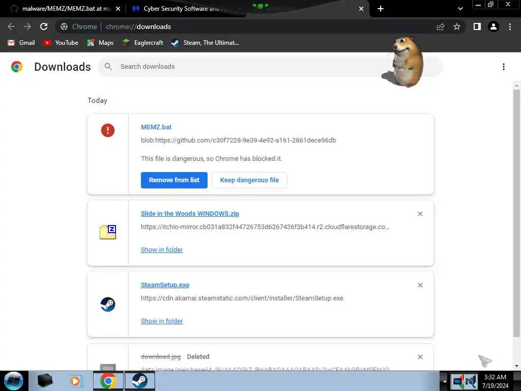Show SteamSetup.exe in folder

pos(162,321)
